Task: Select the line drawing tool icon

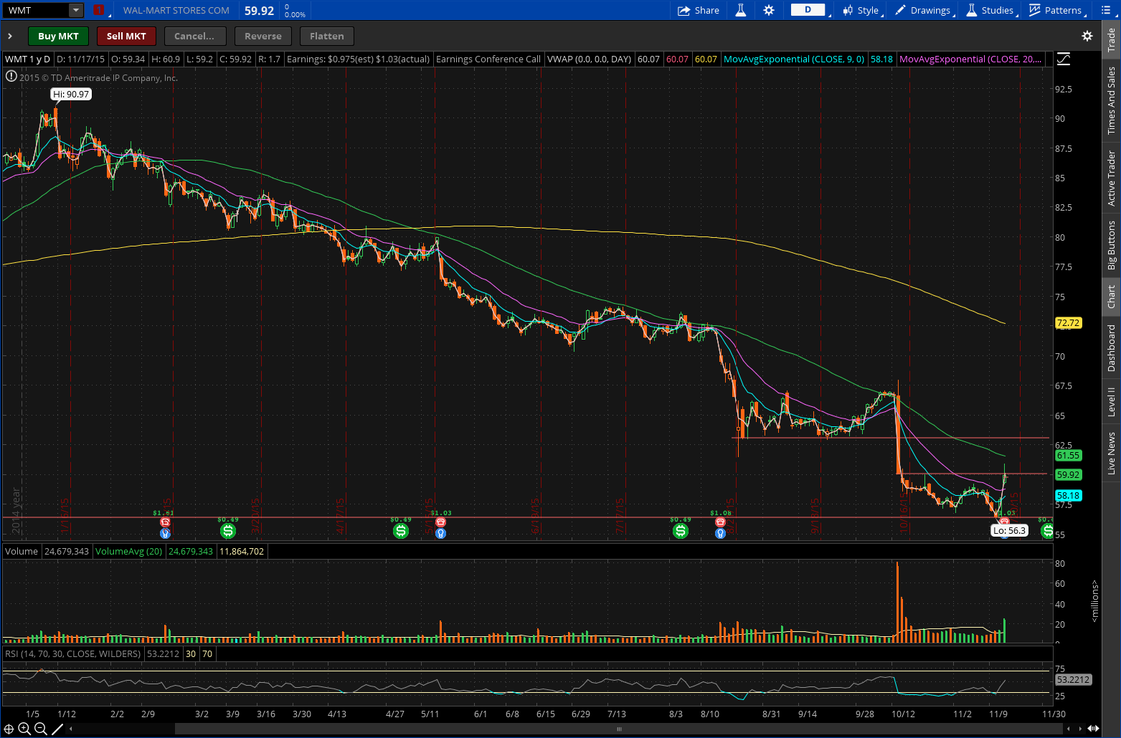Action: [x=57, y=729]
